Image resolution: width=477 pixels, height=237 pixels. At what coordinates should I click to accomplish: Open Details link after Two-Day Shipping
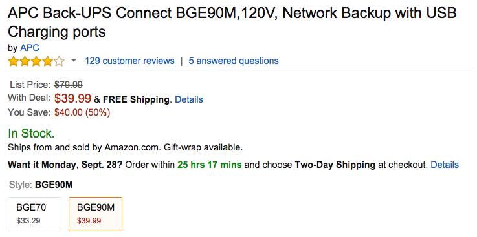445,165
